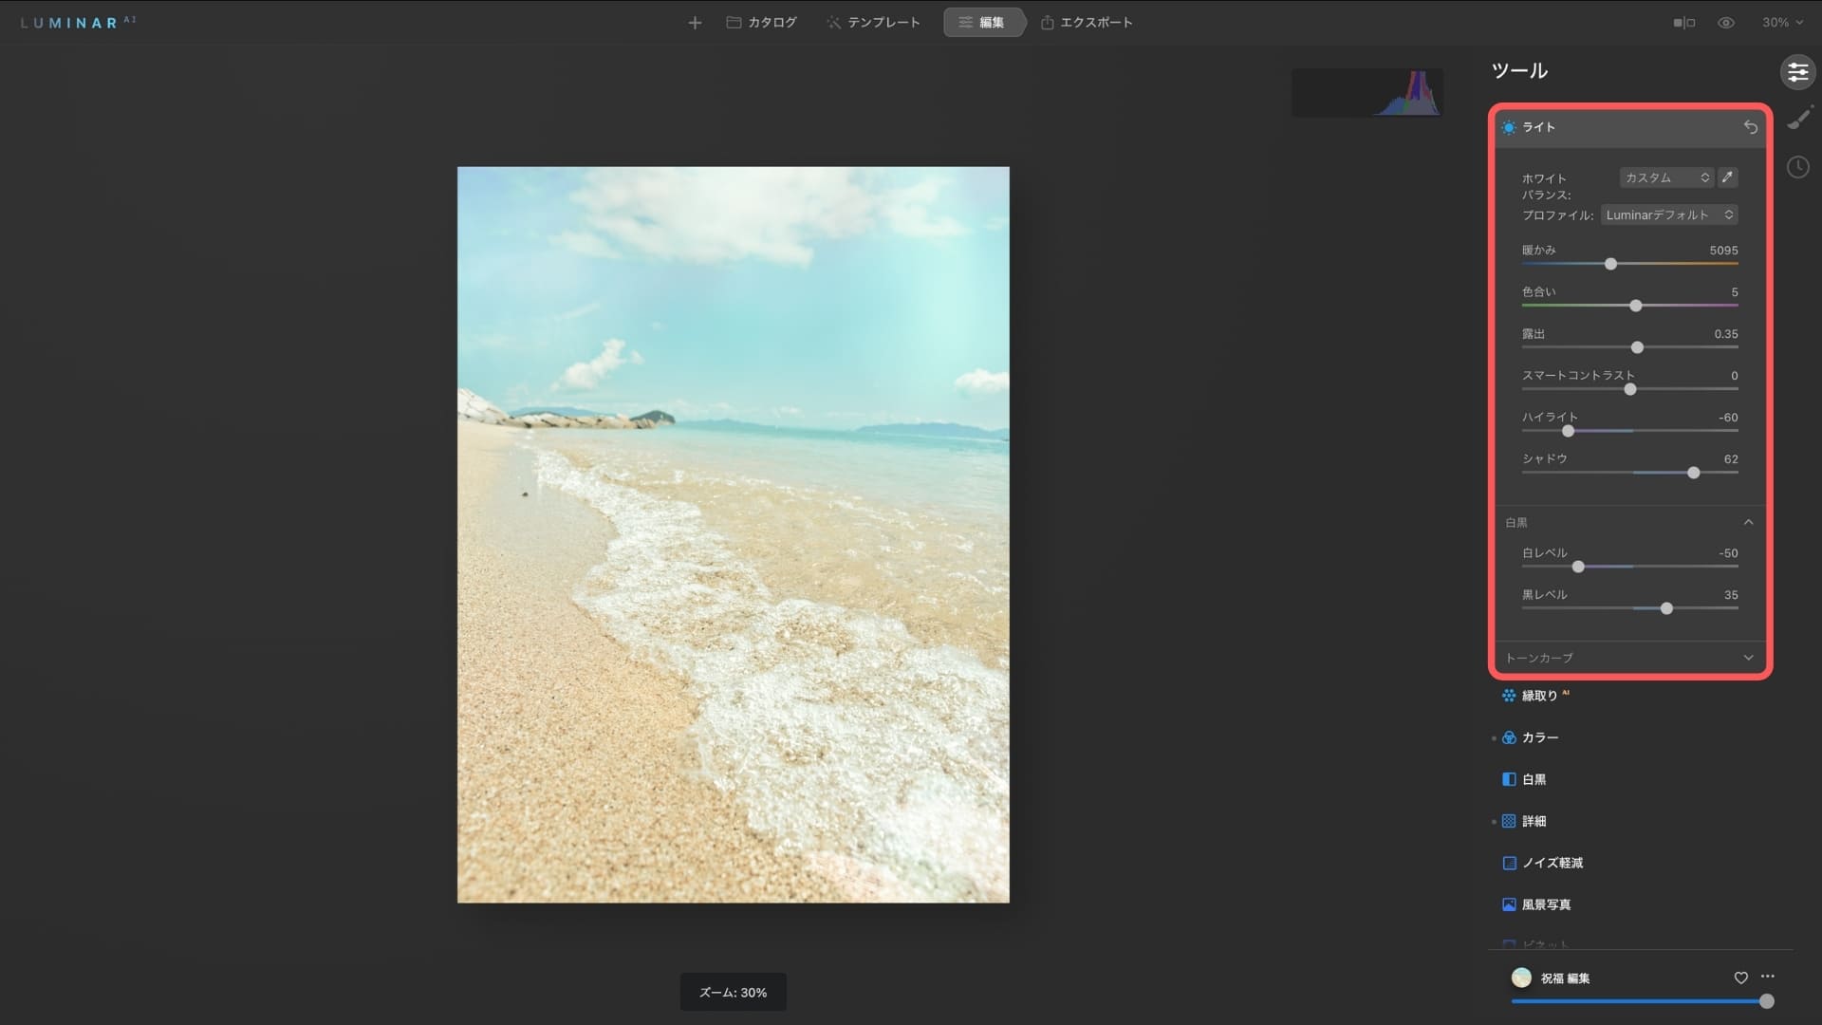The height and width of the screenshot is (1025, 1822).
Task: Open the ホワイトバランス カスタム dropdown
Action: click(x=1666, y=177)
